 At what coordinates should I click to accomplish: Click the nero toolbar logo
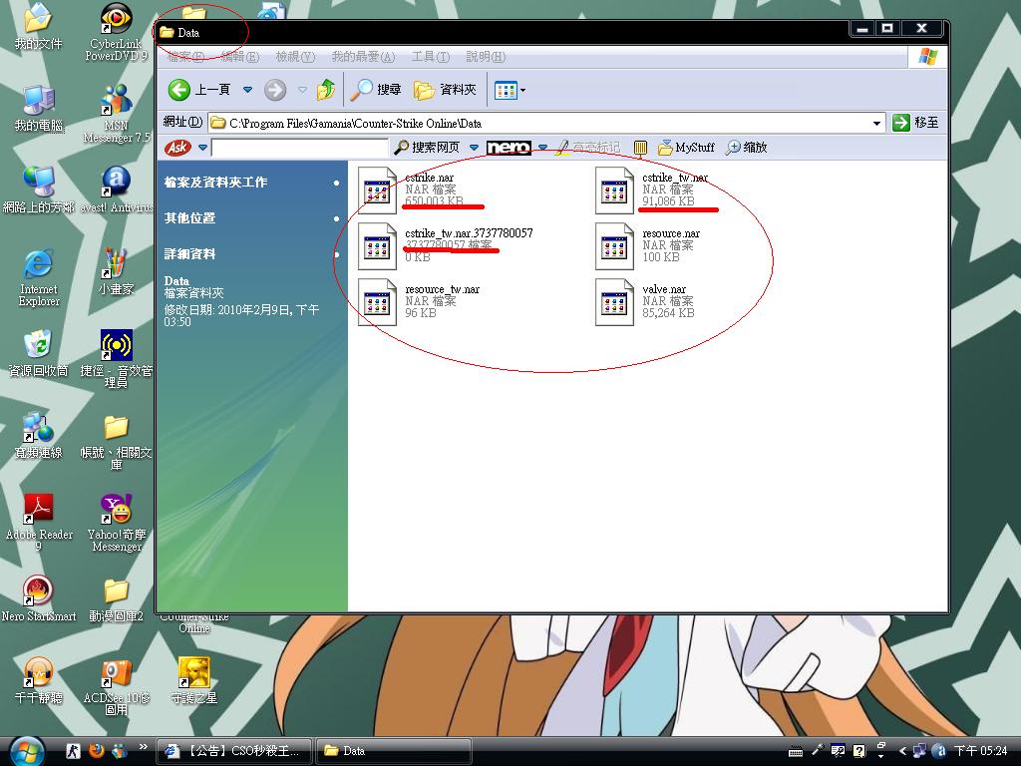509,148
